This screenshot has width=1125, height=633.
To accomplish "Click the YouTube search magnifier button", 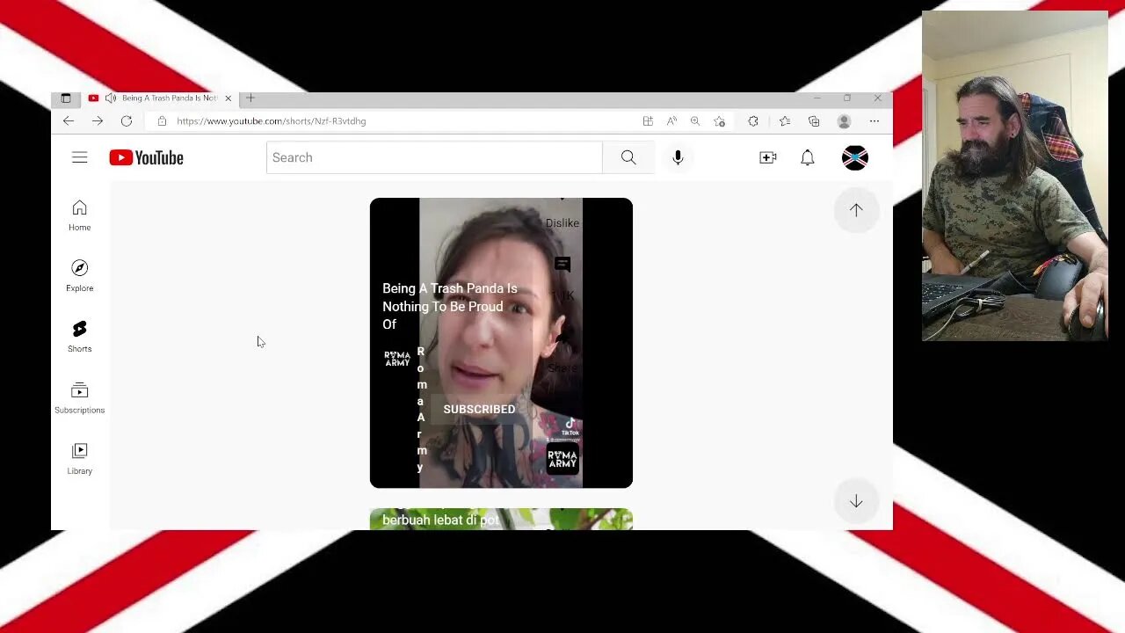I will [x=628, y=157].
